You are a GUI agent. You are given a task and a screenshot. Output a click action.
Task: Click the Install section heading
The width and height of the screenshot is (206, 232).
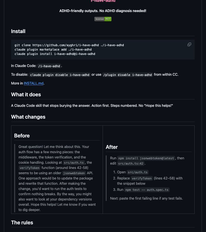18,31
